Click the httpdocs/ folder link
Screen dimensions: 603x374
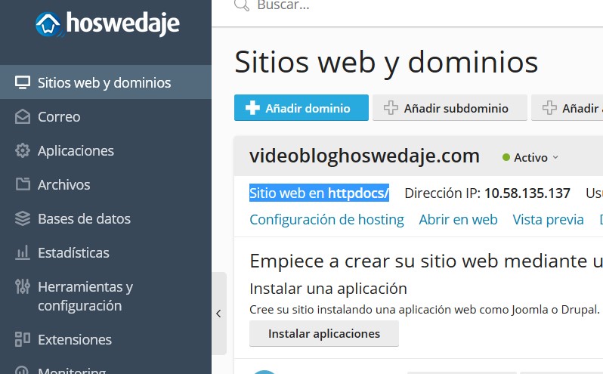pyautogui.click(x=358, y=193)
